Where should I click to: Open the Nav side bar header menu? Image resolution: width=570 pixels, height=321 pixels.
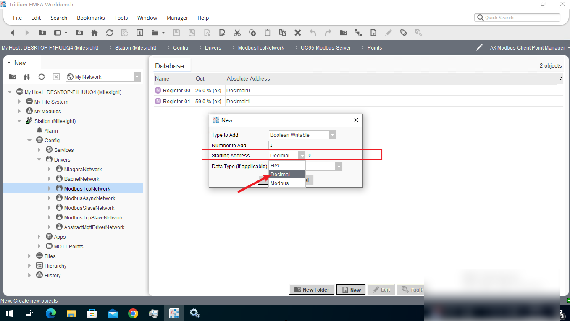[x=9, y=63]
